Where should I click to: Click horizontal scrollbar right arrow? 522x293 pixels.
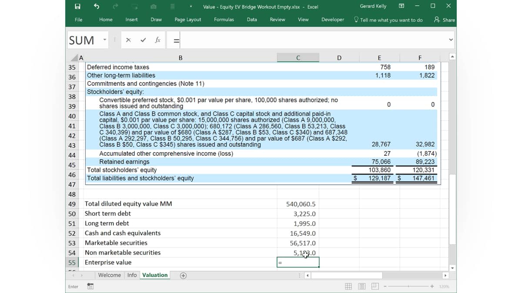(x=445, y=276)
